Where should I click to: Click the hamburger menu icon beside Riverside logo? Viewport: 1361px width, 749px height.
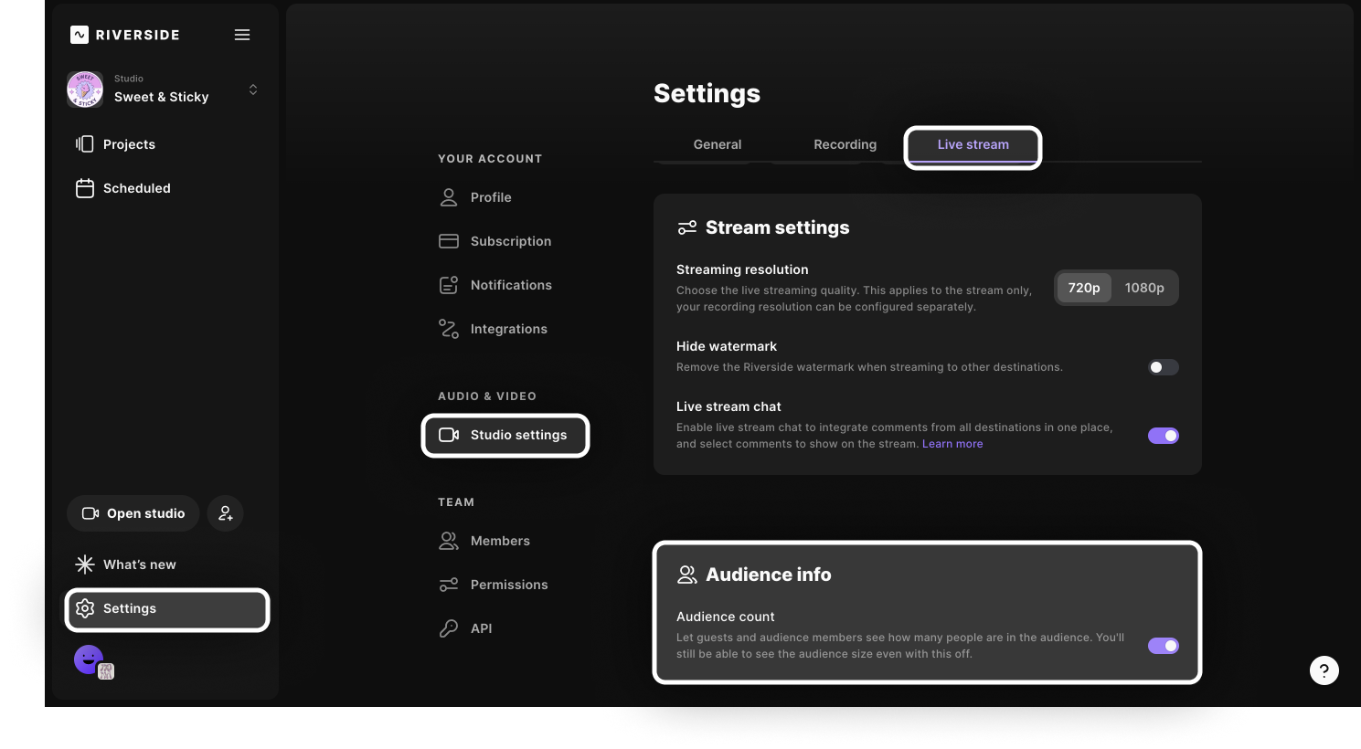(242, 35)
